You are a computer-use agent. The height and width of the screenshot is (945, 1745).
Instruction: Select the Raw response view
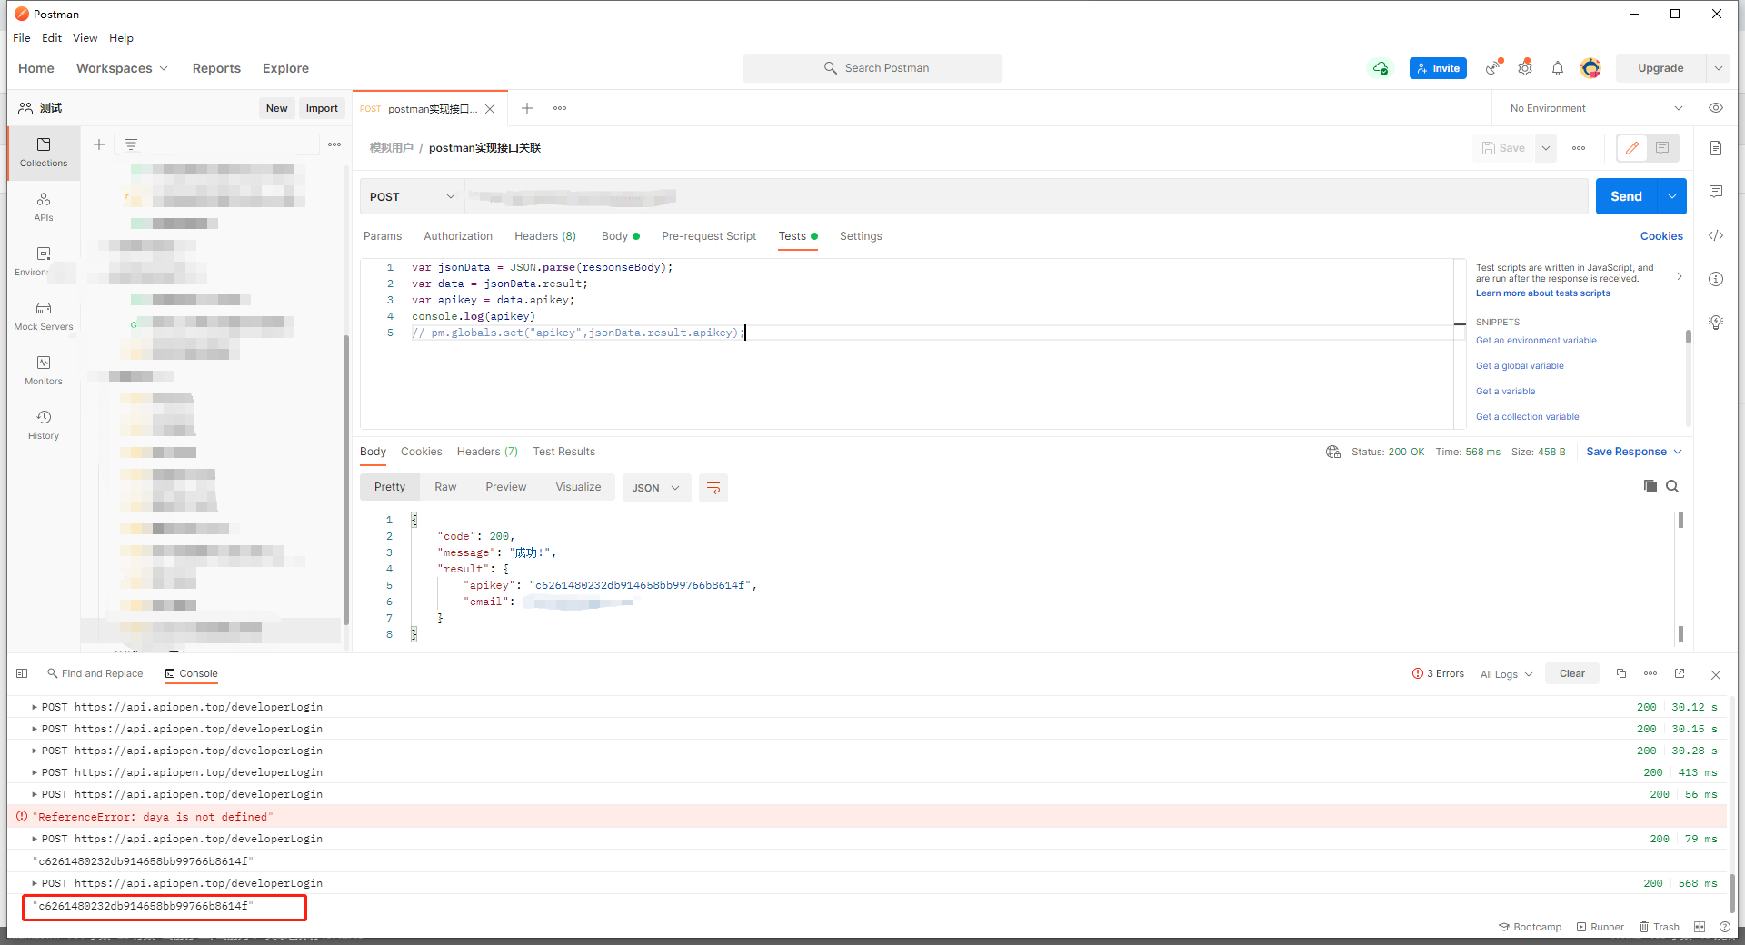[x=445, y=487]
